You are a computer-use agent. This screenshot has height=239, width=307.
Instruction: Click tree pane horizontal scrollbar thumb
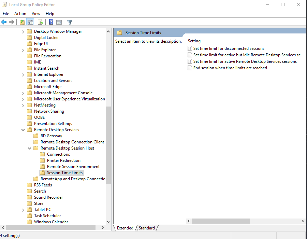pos(50,227)
